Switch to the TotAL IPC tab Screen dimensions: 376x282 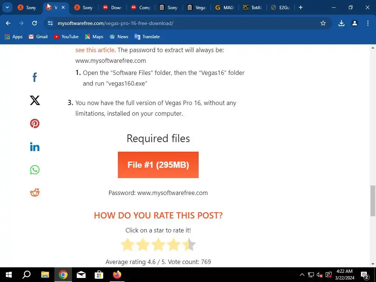click(253, 7)
